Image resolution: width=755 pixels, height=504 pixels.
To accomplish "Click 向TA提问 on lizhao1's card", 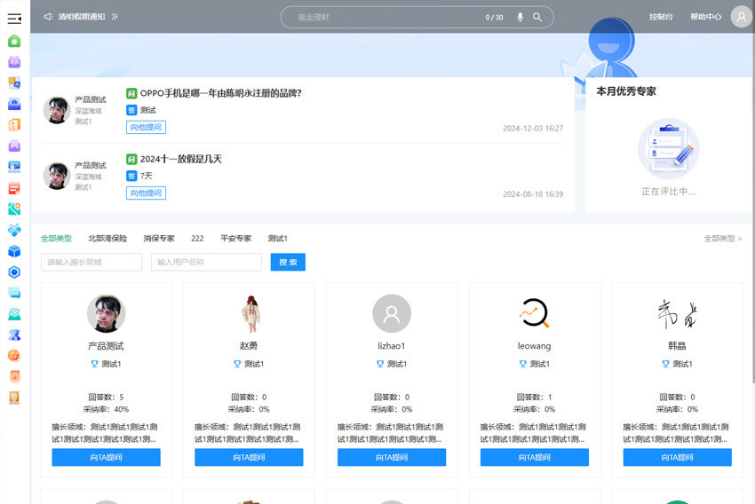I will click(x=392, y=457).
